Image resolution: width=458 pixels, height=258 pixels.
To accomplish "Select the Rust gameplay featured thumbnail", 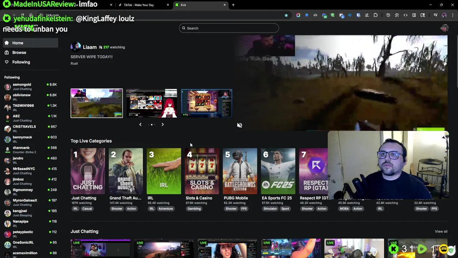I will click(97, 103).
